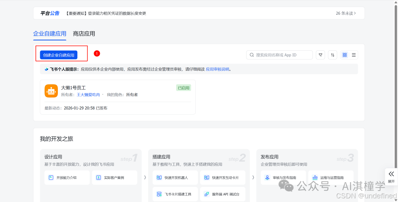Click the card builder icon beside 飞书卡片搭建工具
The image size is (398, 202).
tap(159, 194)
